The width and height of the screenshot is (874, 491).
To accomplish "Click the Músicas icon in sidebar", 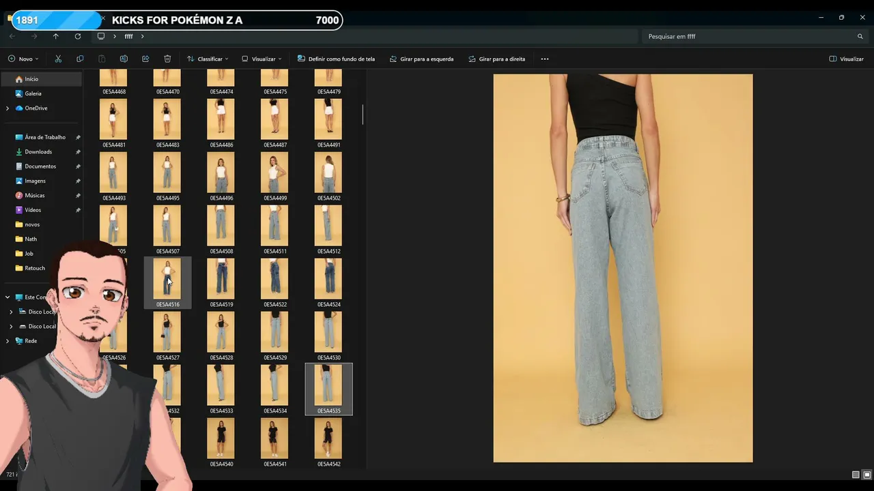I will (19, 195).
